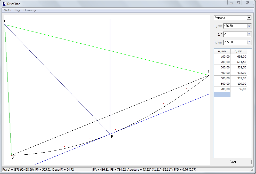Select cell with value 200,00
The image size is (256, 174).
click(x=222, y=62)
